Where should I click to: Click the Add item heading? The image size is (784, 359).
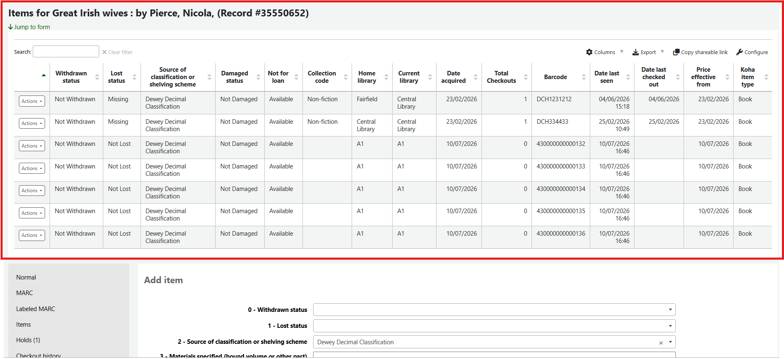point(164,280)
